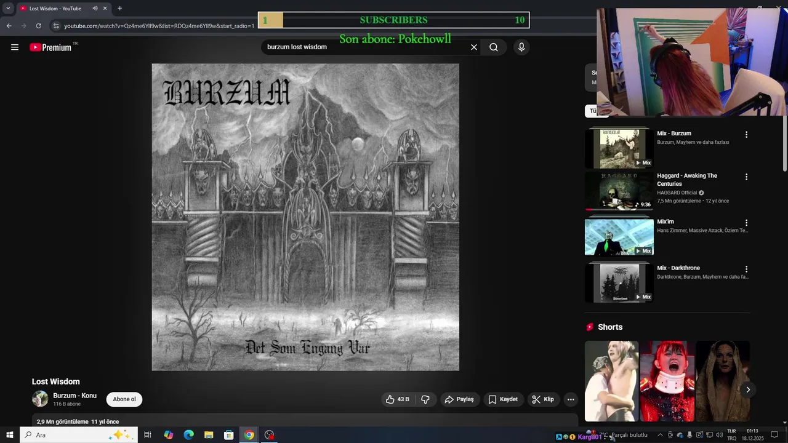Run search with the magnifier button

494,47
